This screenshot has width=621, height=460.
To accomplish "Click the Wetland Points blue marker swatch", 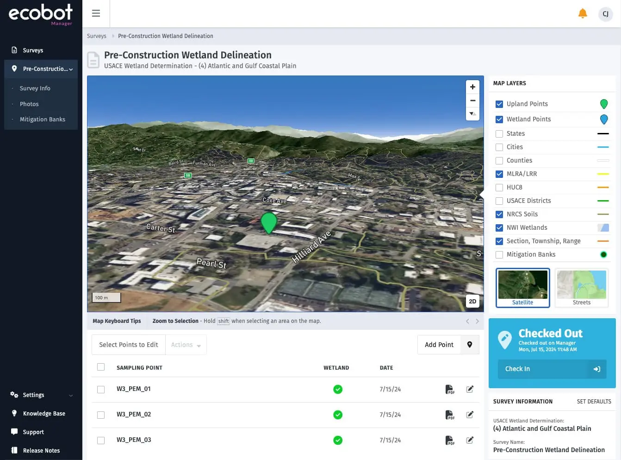I will 604,119.
